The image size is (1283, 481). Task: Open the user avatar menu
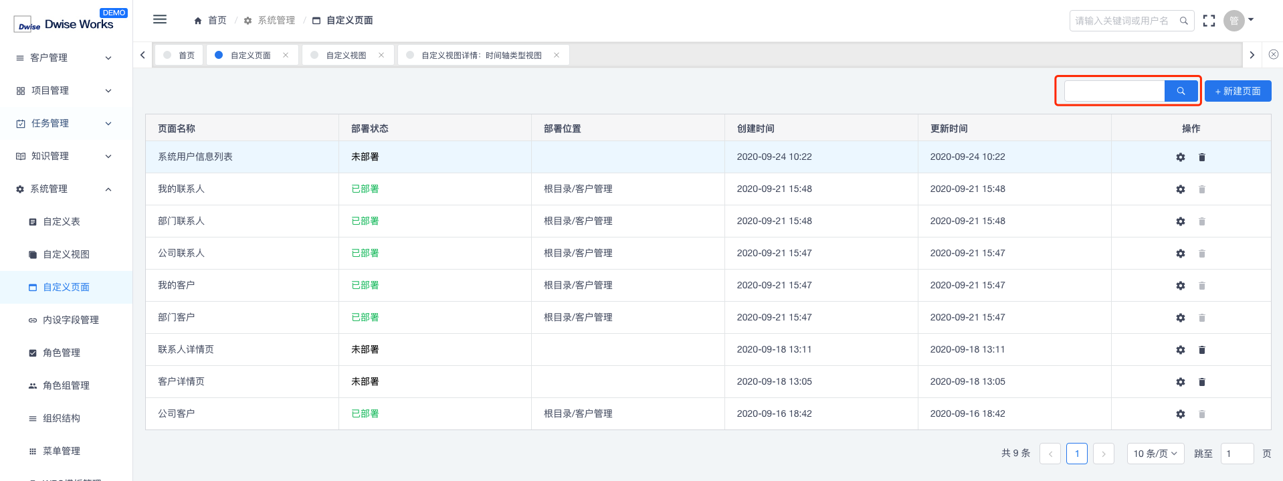tap(1238, 21)
